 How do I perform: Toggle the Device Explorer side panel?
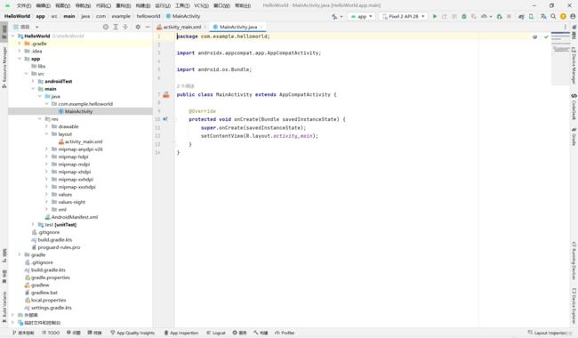[574, 305]
